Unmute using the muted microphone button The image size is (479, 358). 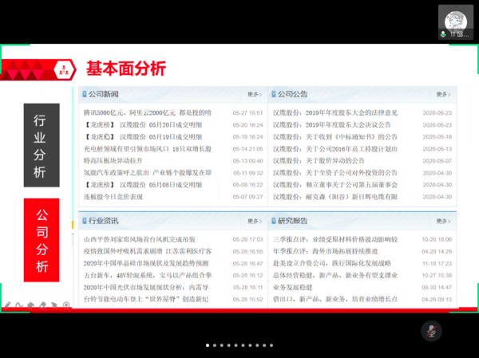coord(431,329)
